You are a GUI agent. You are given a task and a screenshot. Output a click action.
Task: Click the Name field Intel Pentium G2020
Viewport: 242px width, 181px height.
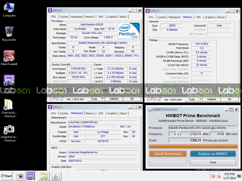point(92,25)
